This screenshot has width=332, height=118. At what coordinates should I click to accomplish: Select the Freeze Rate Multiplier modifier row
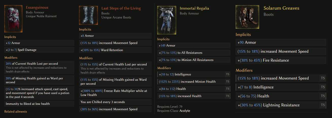(115, 93)
